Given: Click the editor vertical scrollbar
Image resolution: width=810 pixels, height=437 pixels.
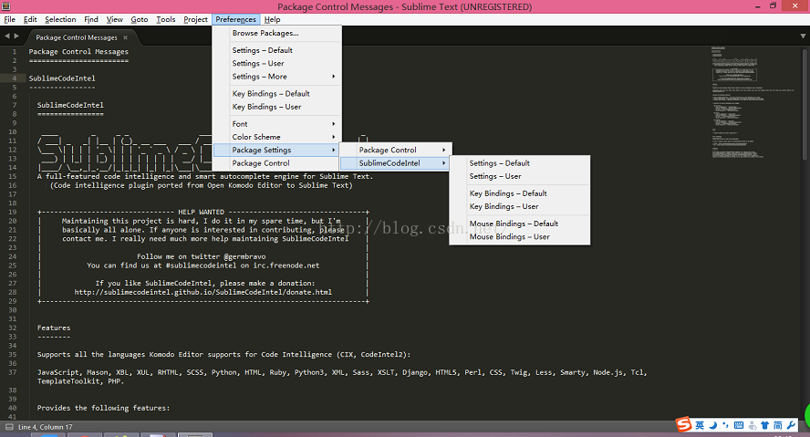Looking at the screenshot, I should 805,104.
